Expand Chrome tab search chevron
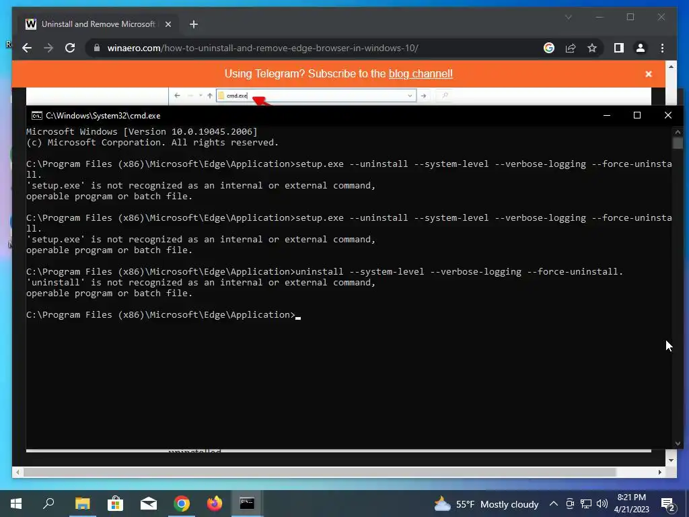 point(568,17)
